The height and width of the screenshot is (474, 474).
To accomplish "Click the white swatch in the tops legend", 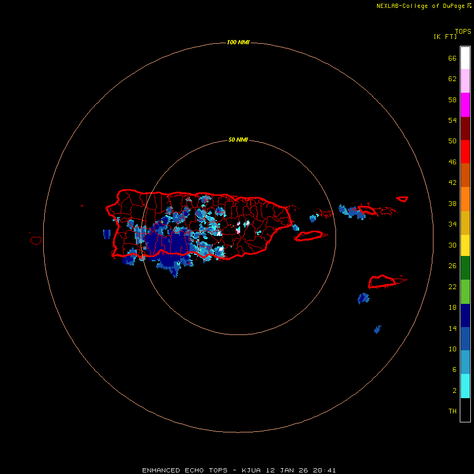I will (x=465, y=58).
